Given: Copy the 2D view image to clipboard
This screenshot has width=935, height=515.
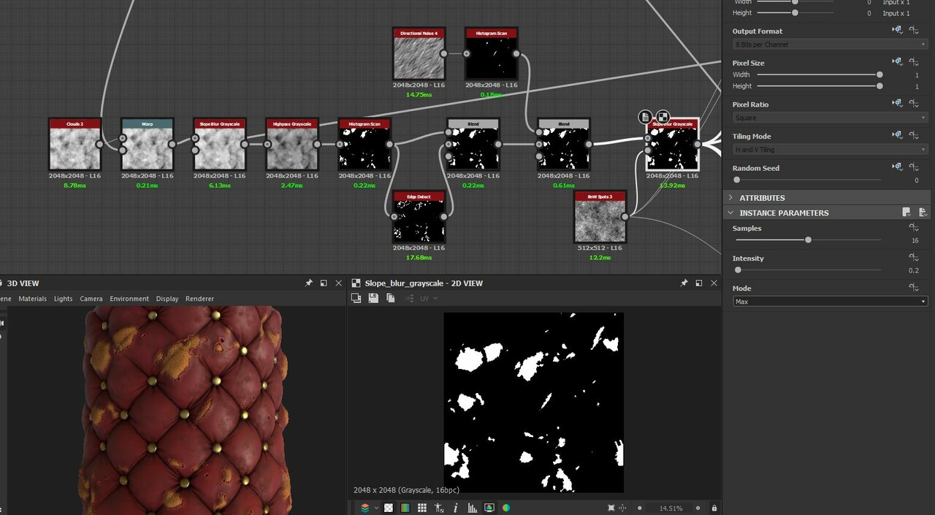Looking at the screenshot, I should pyautogui.click(x=390, y=298).
